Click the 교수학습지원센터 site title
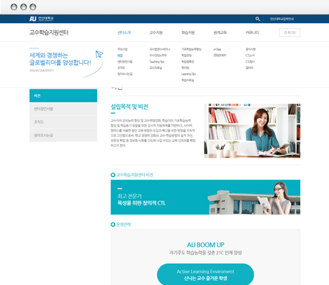 [x=49, y=32]
